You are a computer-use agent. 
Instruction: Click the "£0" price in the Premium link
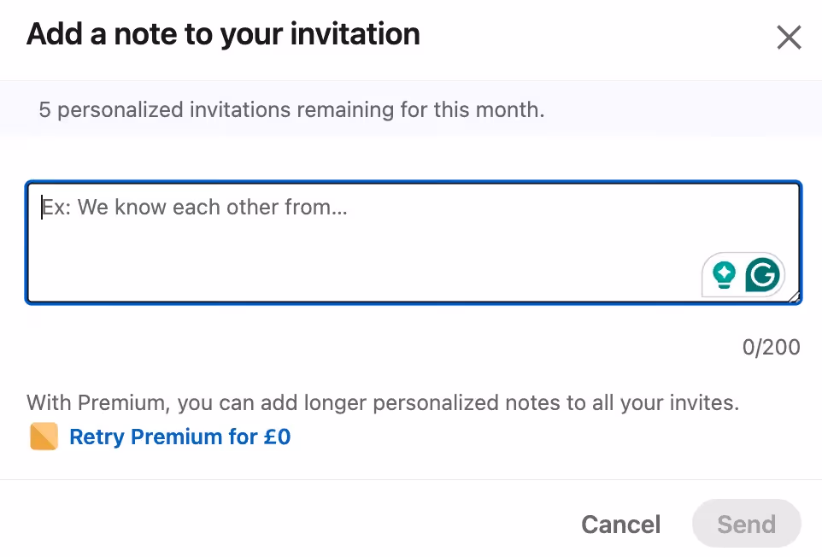(277, 437)
